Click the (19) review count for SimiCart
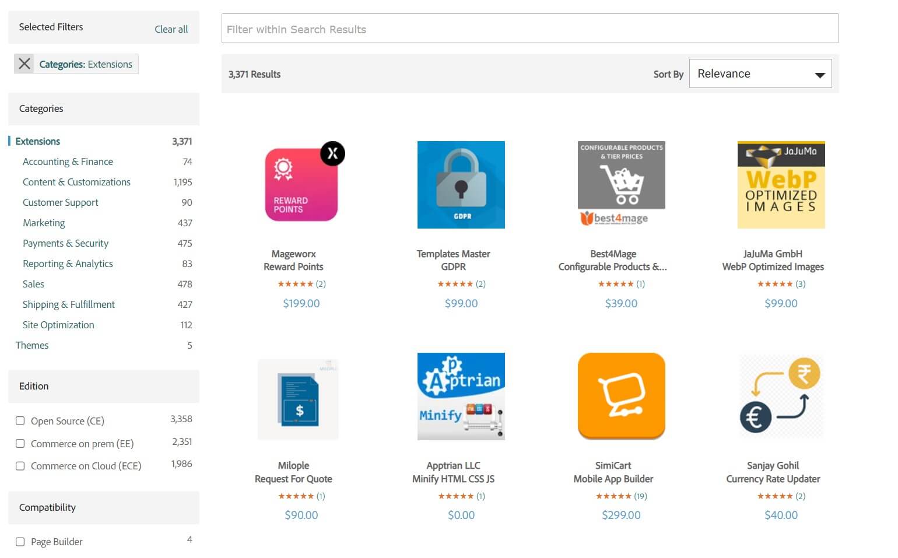The width and height of the screenshot is (898, 558). point(641,496)
